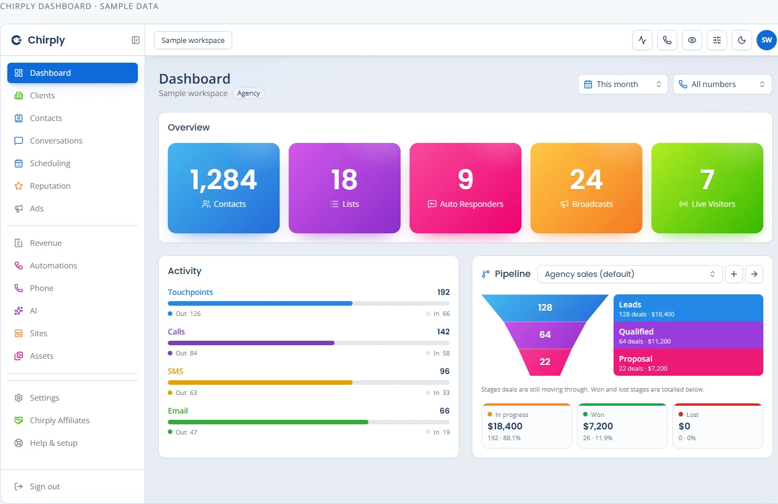The width and height of the screenshot is (778, 504).
Task: Select the Qualified pipeline stage row
Action: pos(688,335)
